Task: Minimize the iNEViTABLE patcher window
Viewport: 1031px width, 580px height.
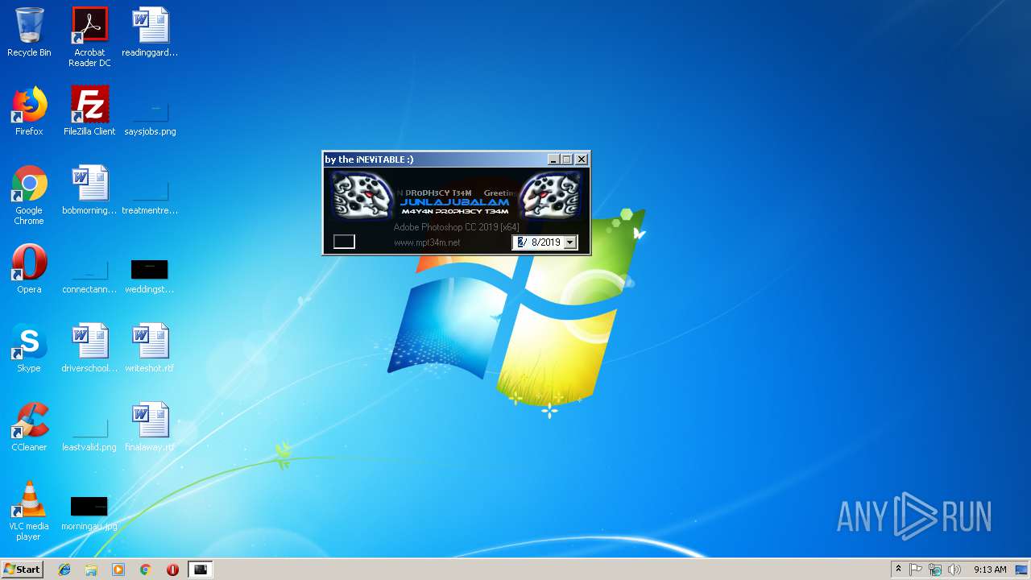Action: coord(553,159)
